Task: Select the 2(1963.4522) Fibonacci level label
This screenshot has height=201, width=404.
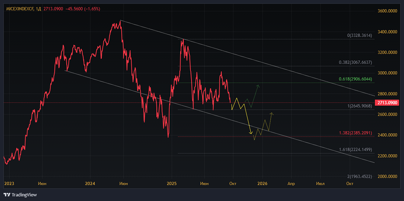Action: [360, 176]
